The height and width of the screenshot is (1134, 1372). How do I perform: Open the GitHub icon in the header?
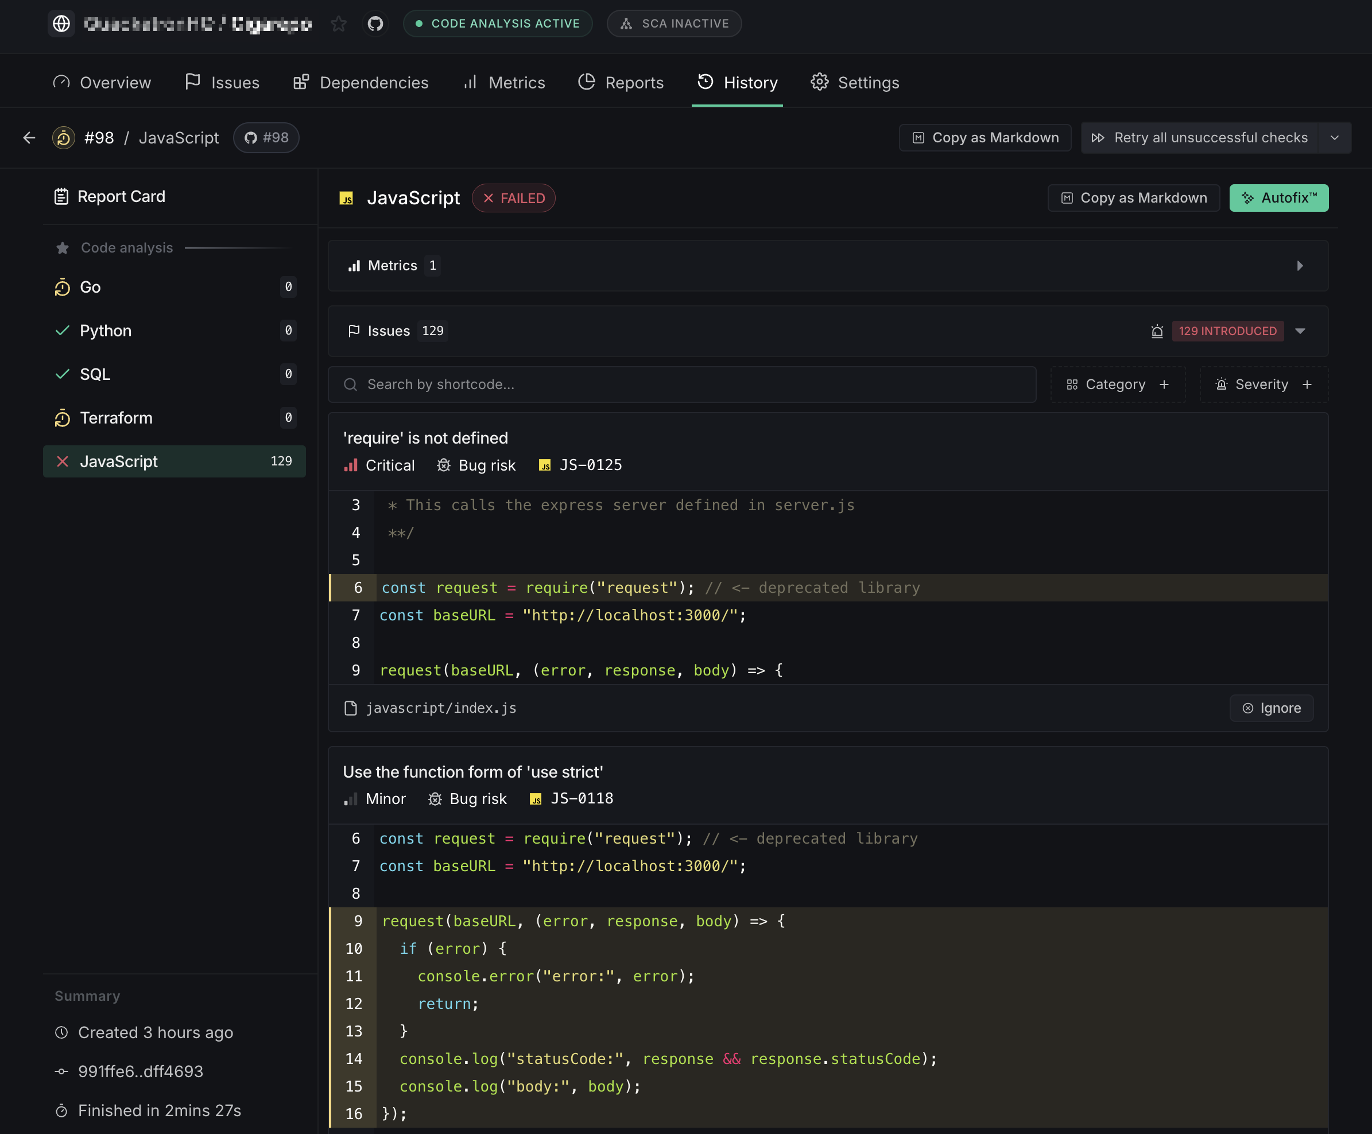tap(375, 24)
